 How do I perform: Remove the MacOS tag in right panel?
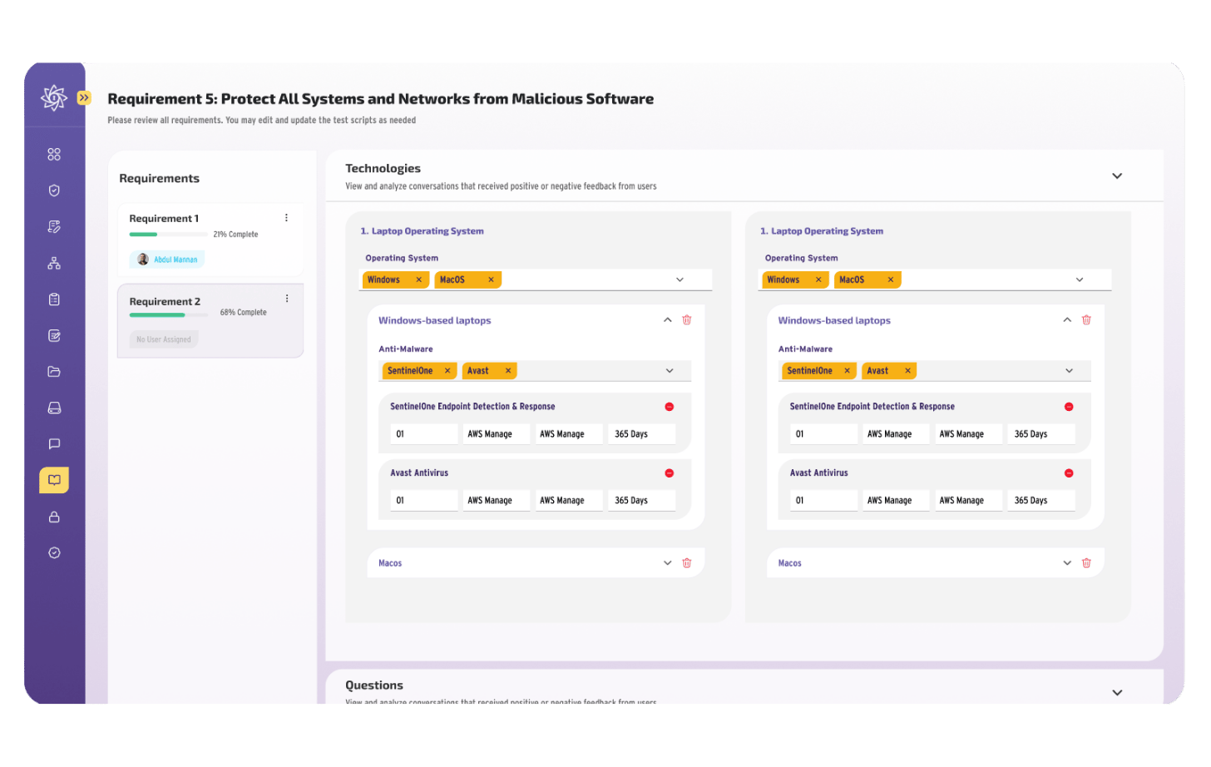pos(891,280)
